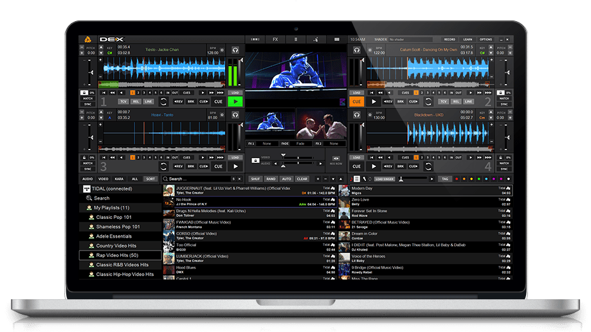Click the loop icon on deck 1

163,101
